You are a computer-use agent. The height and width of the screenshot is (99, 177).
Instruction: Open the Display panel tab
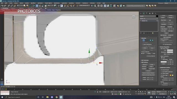click(153, 13)
